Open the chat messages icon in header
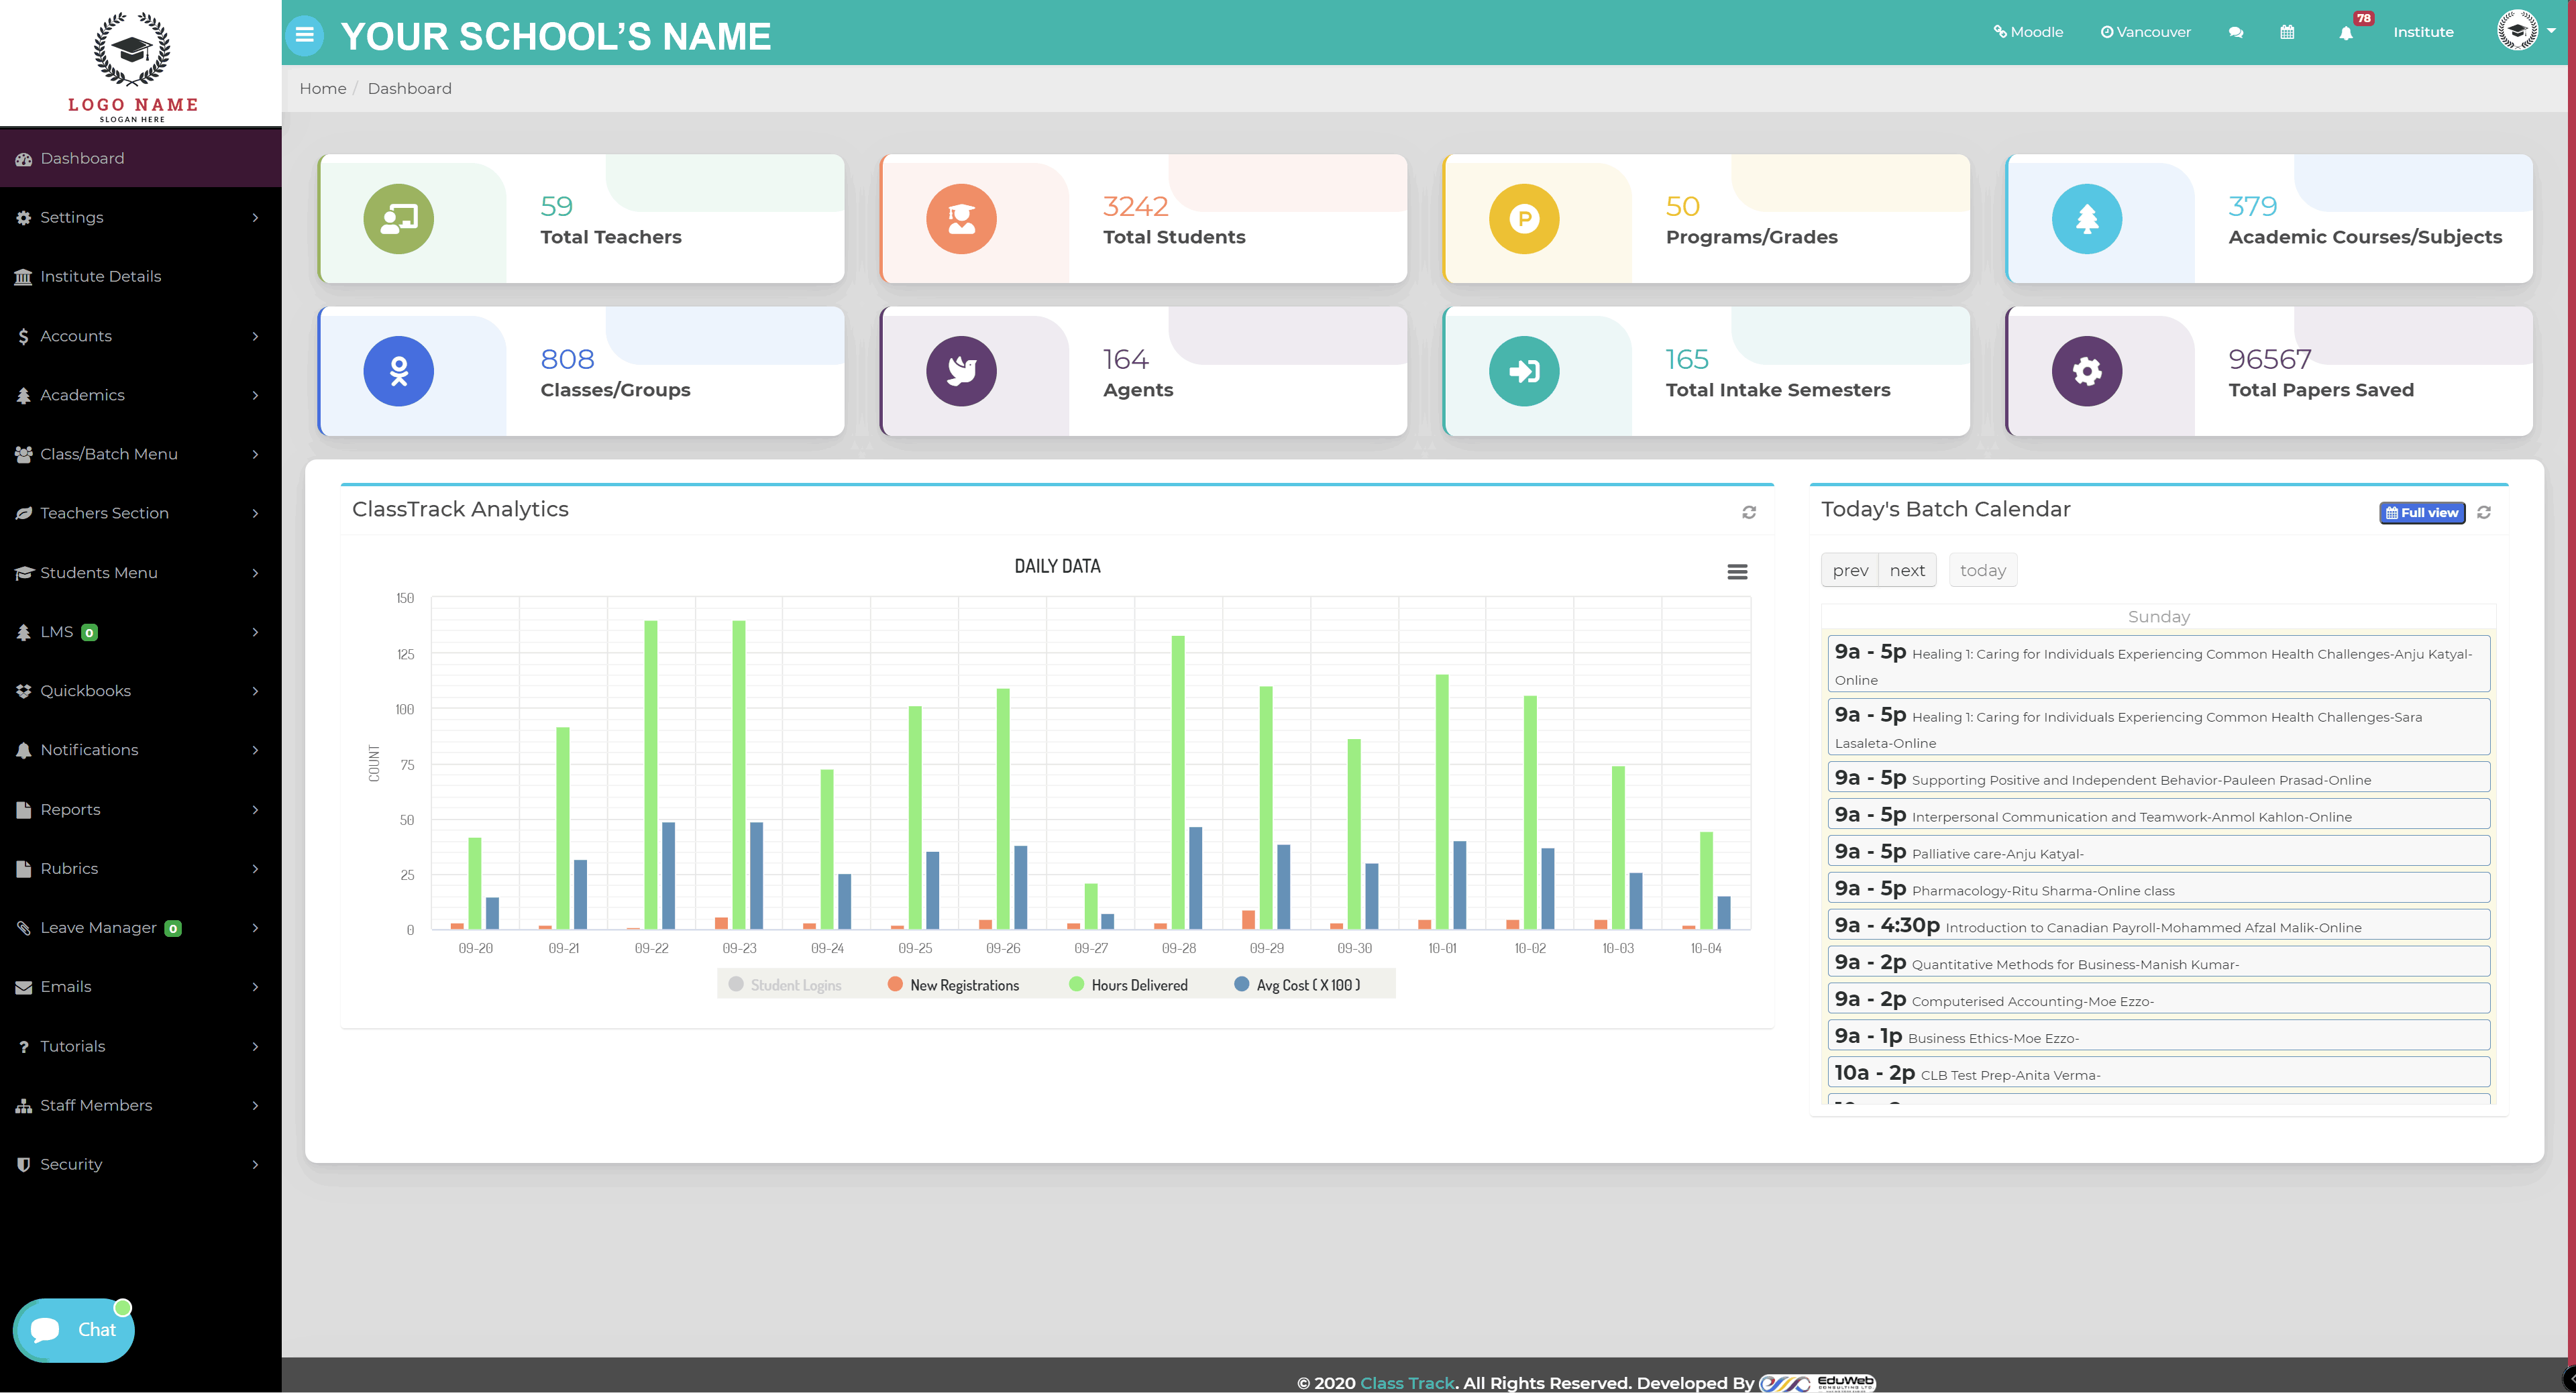2576x1393 pixels. tap(2236, 33)
